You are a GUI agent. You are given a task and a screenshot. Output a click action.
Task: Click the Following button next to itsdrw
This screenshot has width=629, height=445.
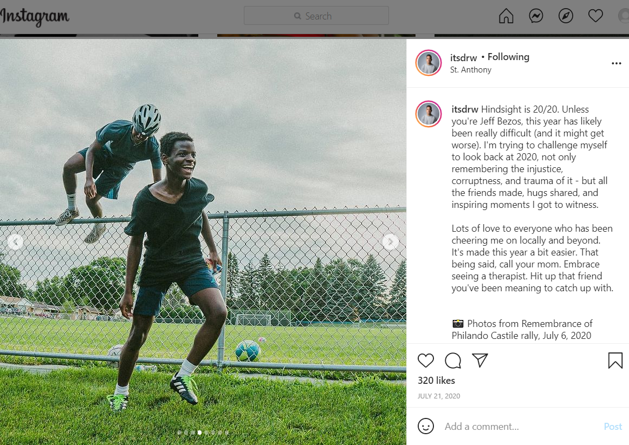(508, 57)
